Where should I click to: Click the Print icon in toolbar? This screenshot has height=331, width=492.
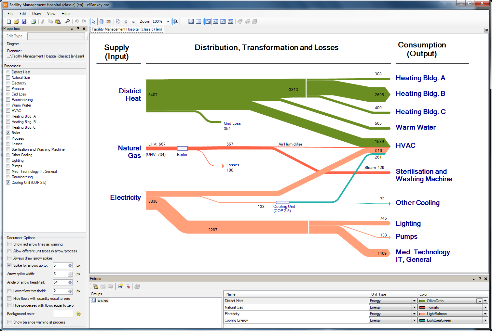[x=33, y=21]
